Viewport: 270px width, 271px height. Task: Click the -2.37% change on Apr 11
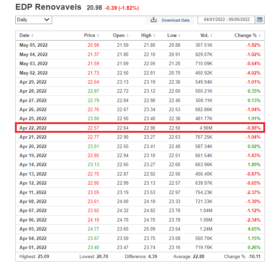253,192
